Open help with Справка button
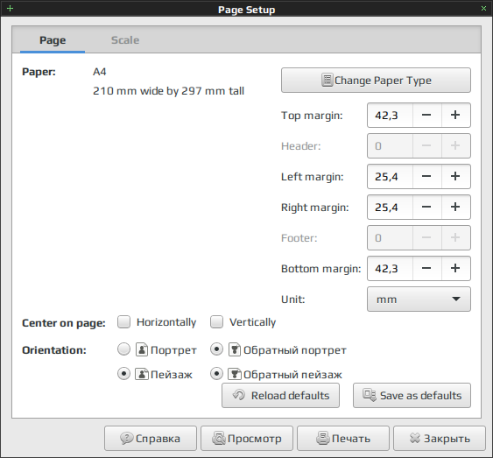 (x=151, y=438)
